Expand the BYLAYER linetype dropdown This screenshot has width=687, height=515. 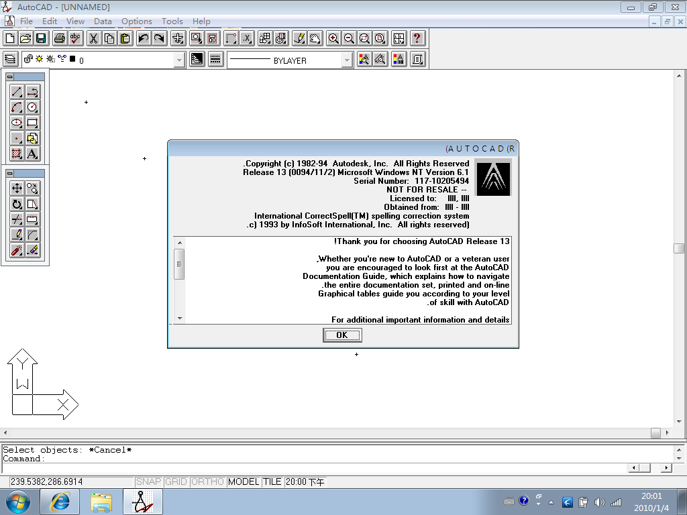coord(346,60)
